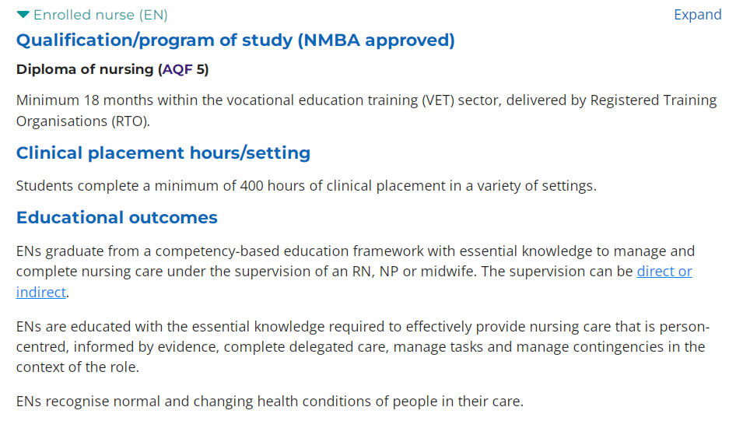Click '(NMBA approved)' in the first heading
The image size is (743, 421).
click(377, 40)
